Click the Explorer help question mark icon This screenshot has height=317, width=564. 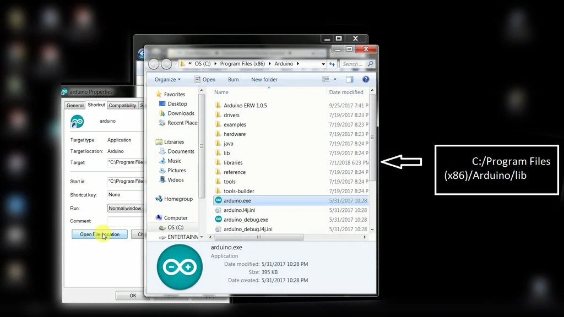click(x=366, y=79)
